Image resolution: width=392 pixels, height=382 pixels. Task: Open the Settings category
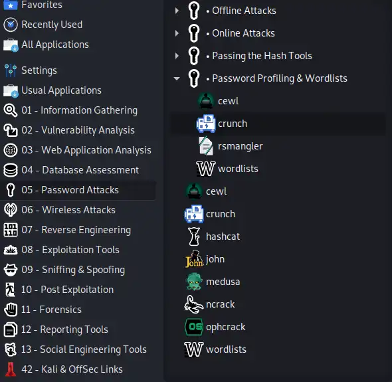click(x=78, y=70)
